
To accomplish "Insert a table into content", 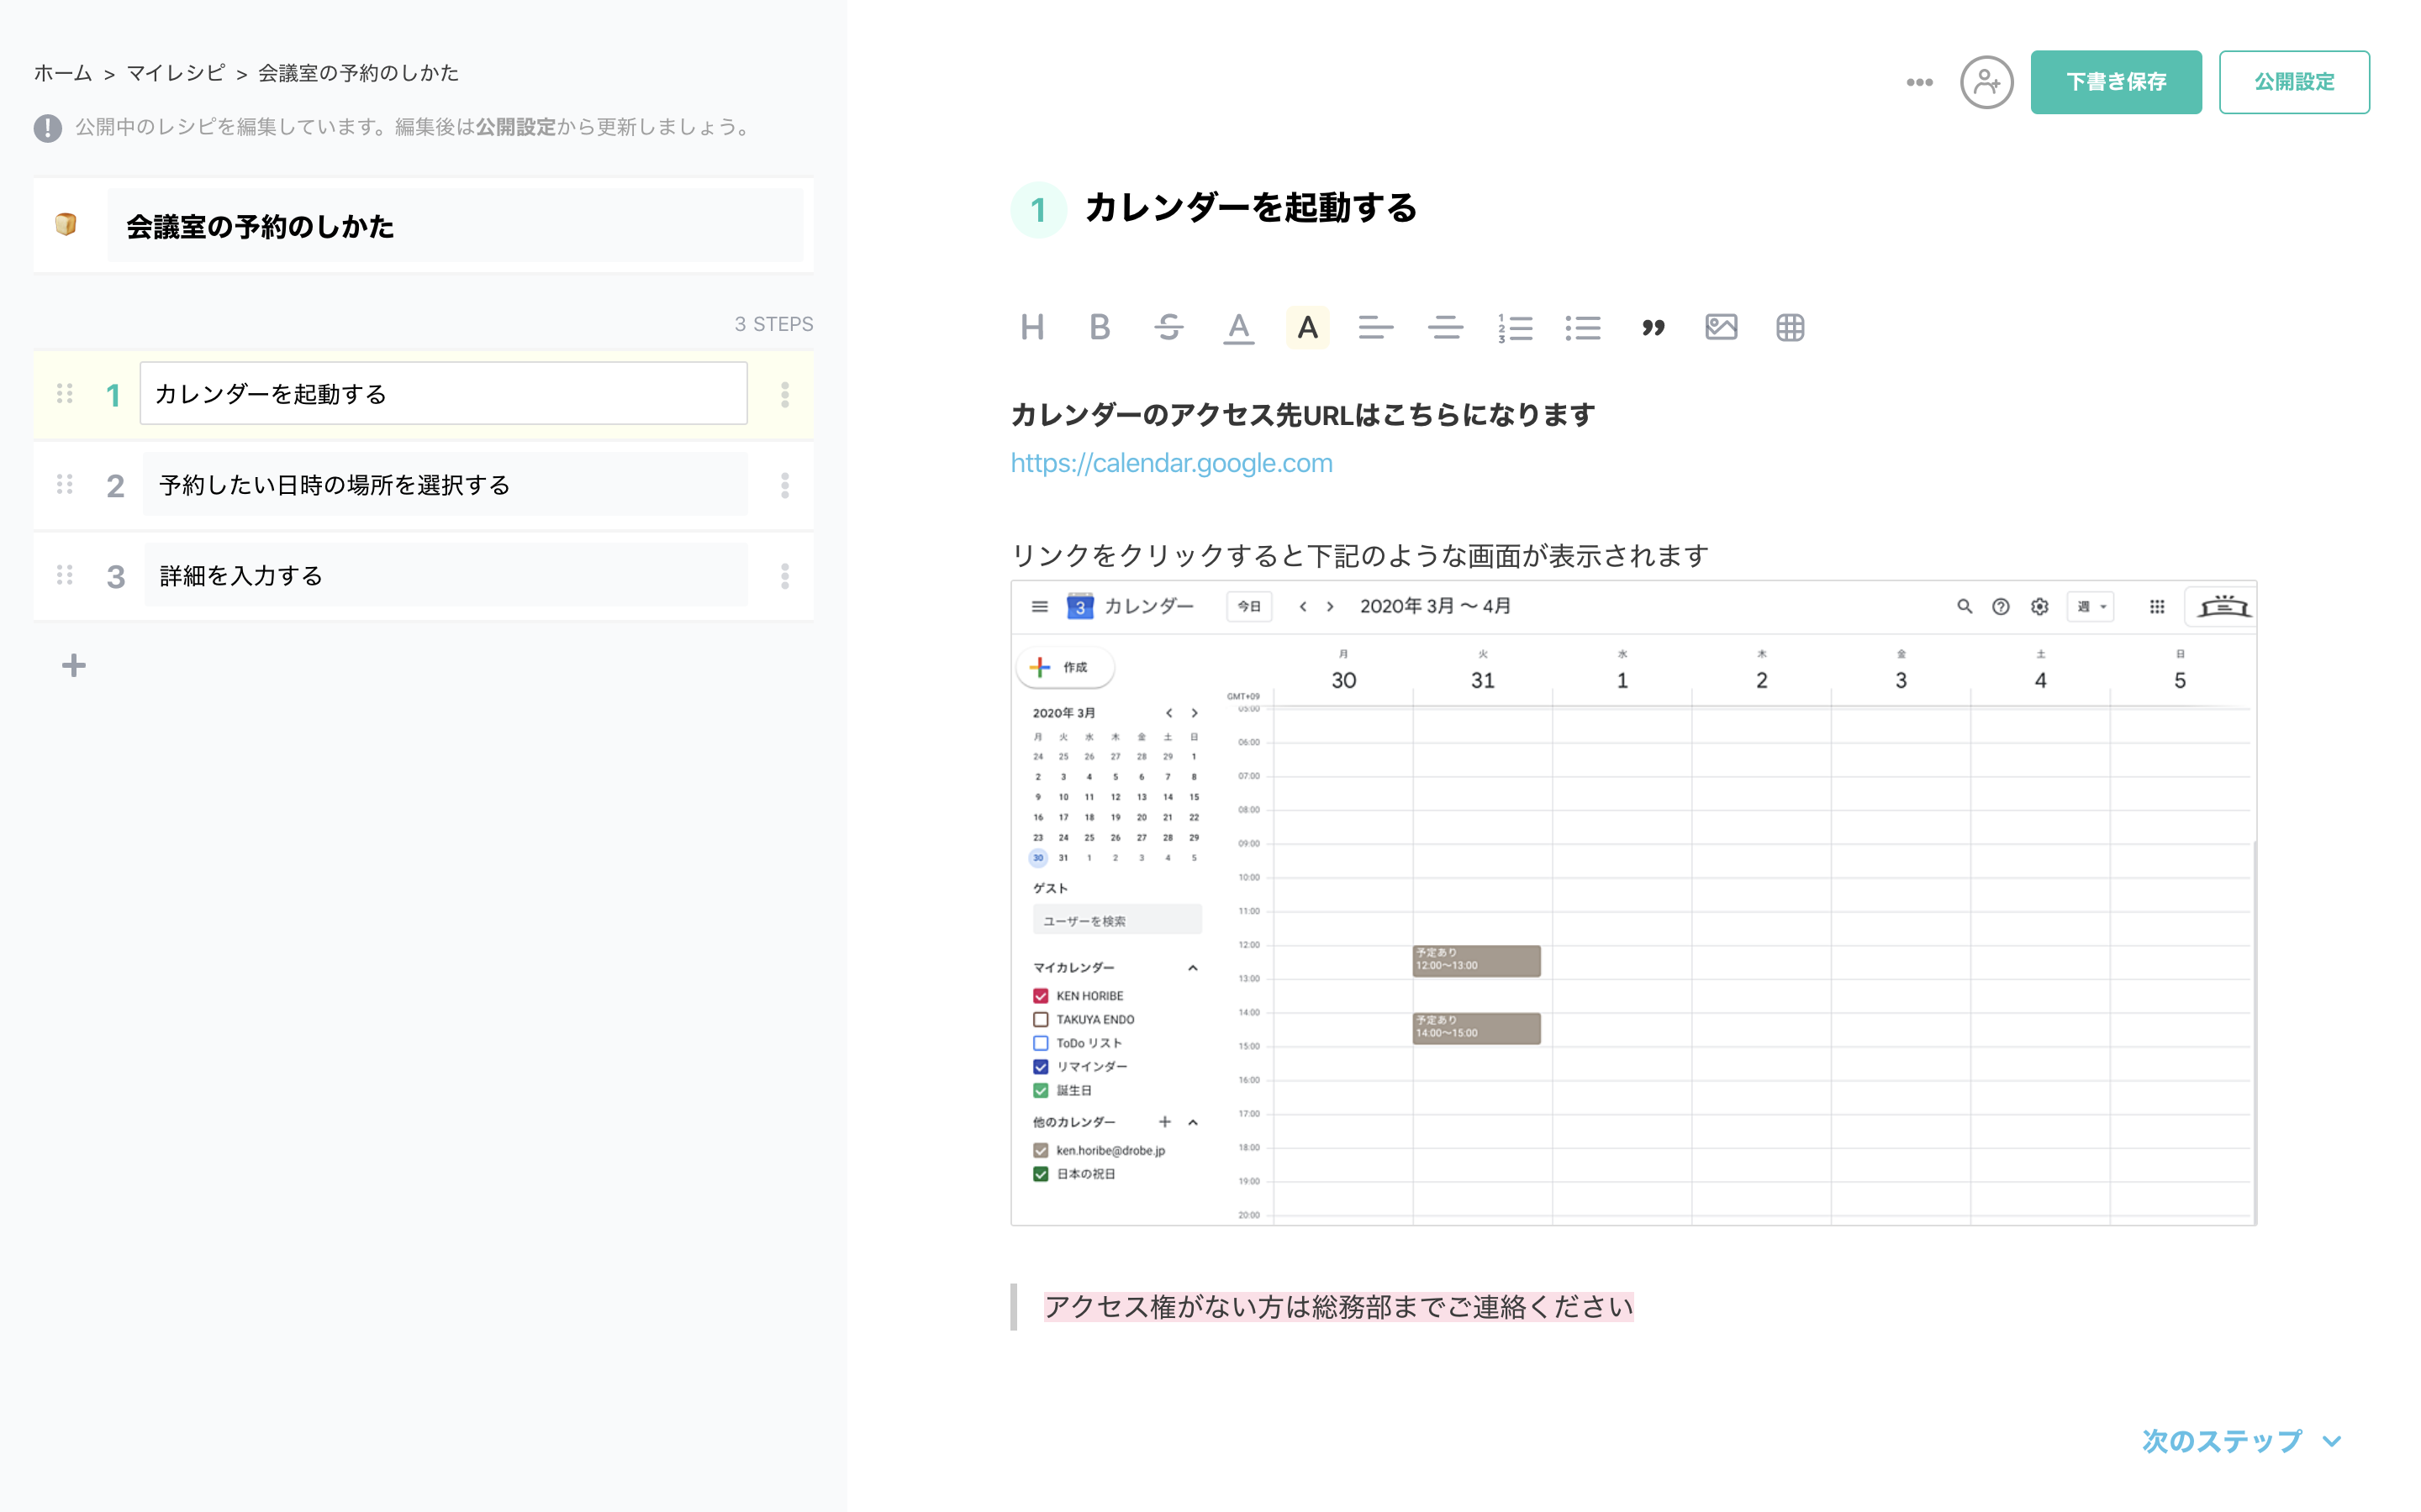I will [1790, 327].
